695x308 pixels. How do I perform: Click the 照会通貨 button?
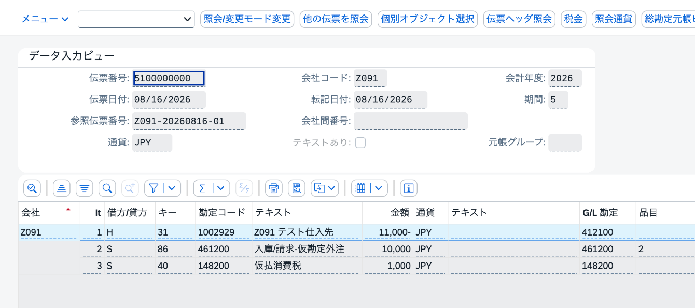coord(614,19)
